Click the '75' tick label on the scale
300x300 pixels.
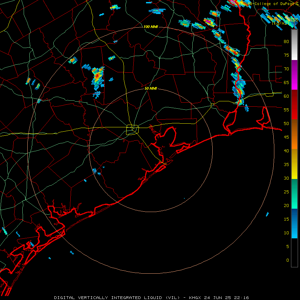click(286, 55)
